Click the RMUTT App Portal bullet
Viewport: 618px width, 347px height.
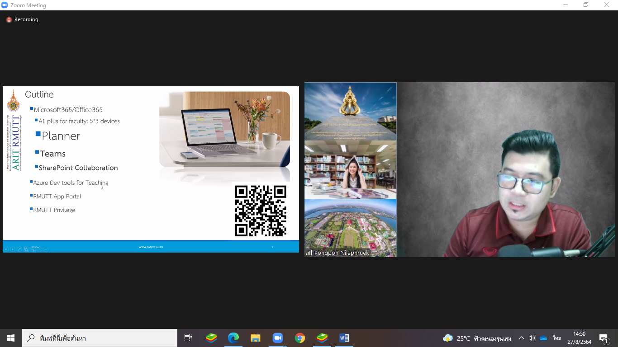[x=57, y=197]
